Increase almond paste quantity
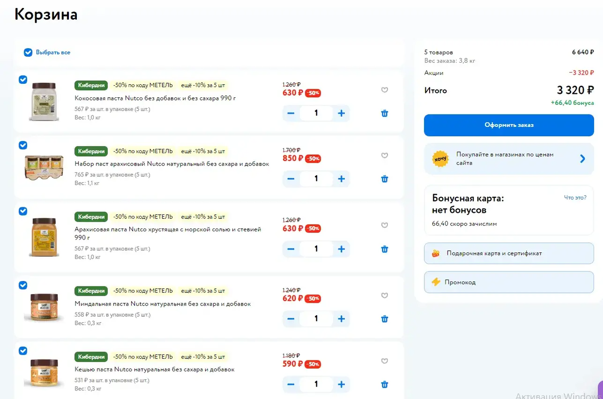 tap(341, 319)
